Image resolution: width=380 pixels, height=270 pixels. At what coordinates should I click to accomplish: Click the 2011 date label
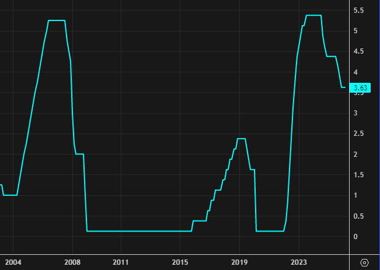coord(121,262)
